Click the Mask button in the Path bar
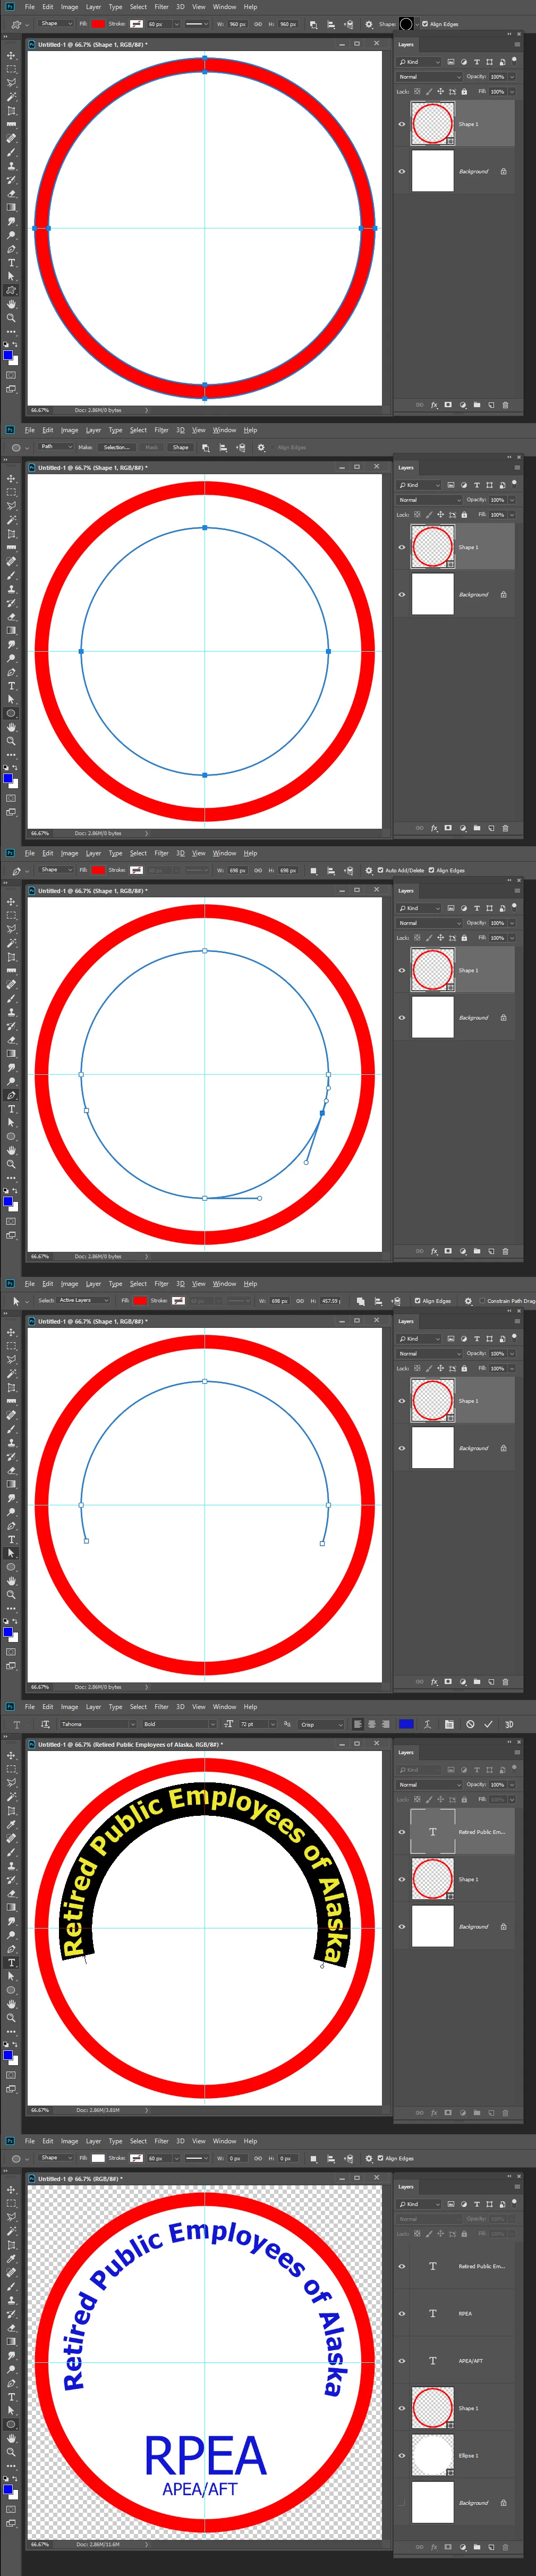This screenshot has width=536, height=2576. [152, 447]
